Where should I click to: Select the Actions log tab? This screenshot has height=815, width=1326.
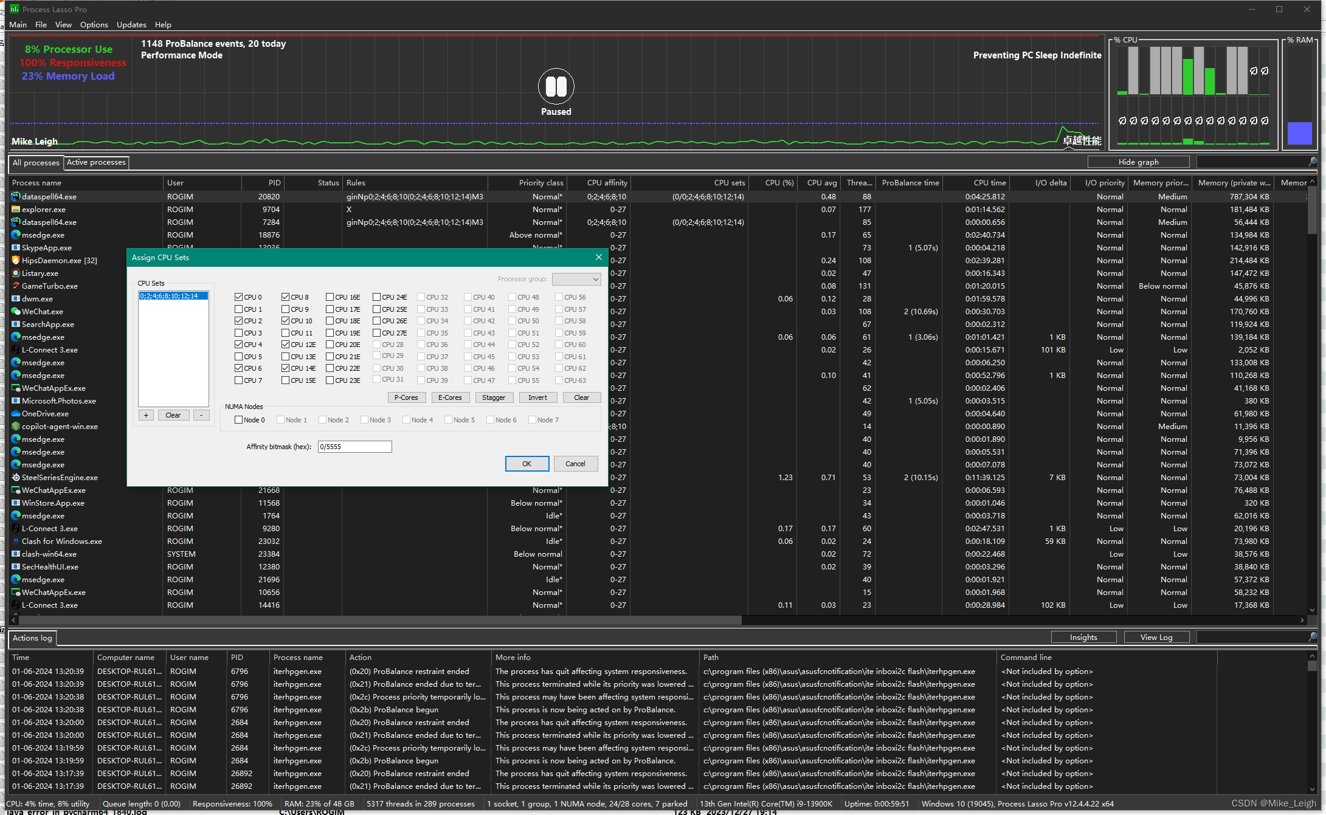point(32,638)
